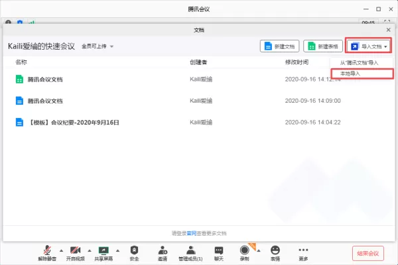Expand recording options arrow
The width and height of the screenshot is (398, 265).
click(259, 251)
